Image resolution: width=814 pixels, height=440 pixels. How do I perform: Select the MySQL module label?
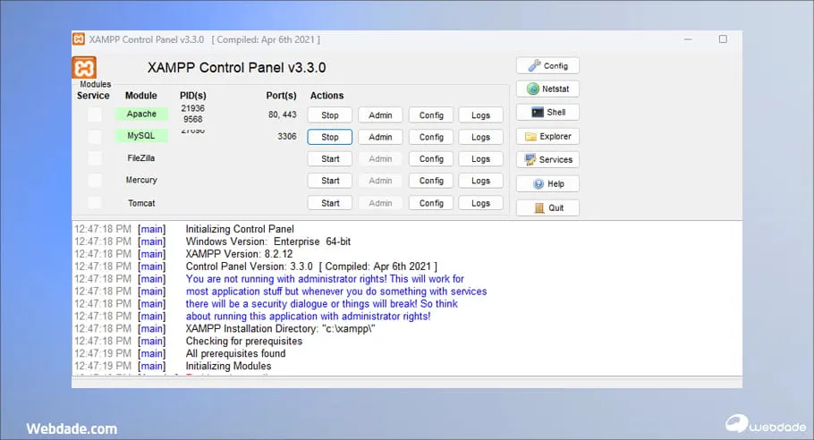141,135
